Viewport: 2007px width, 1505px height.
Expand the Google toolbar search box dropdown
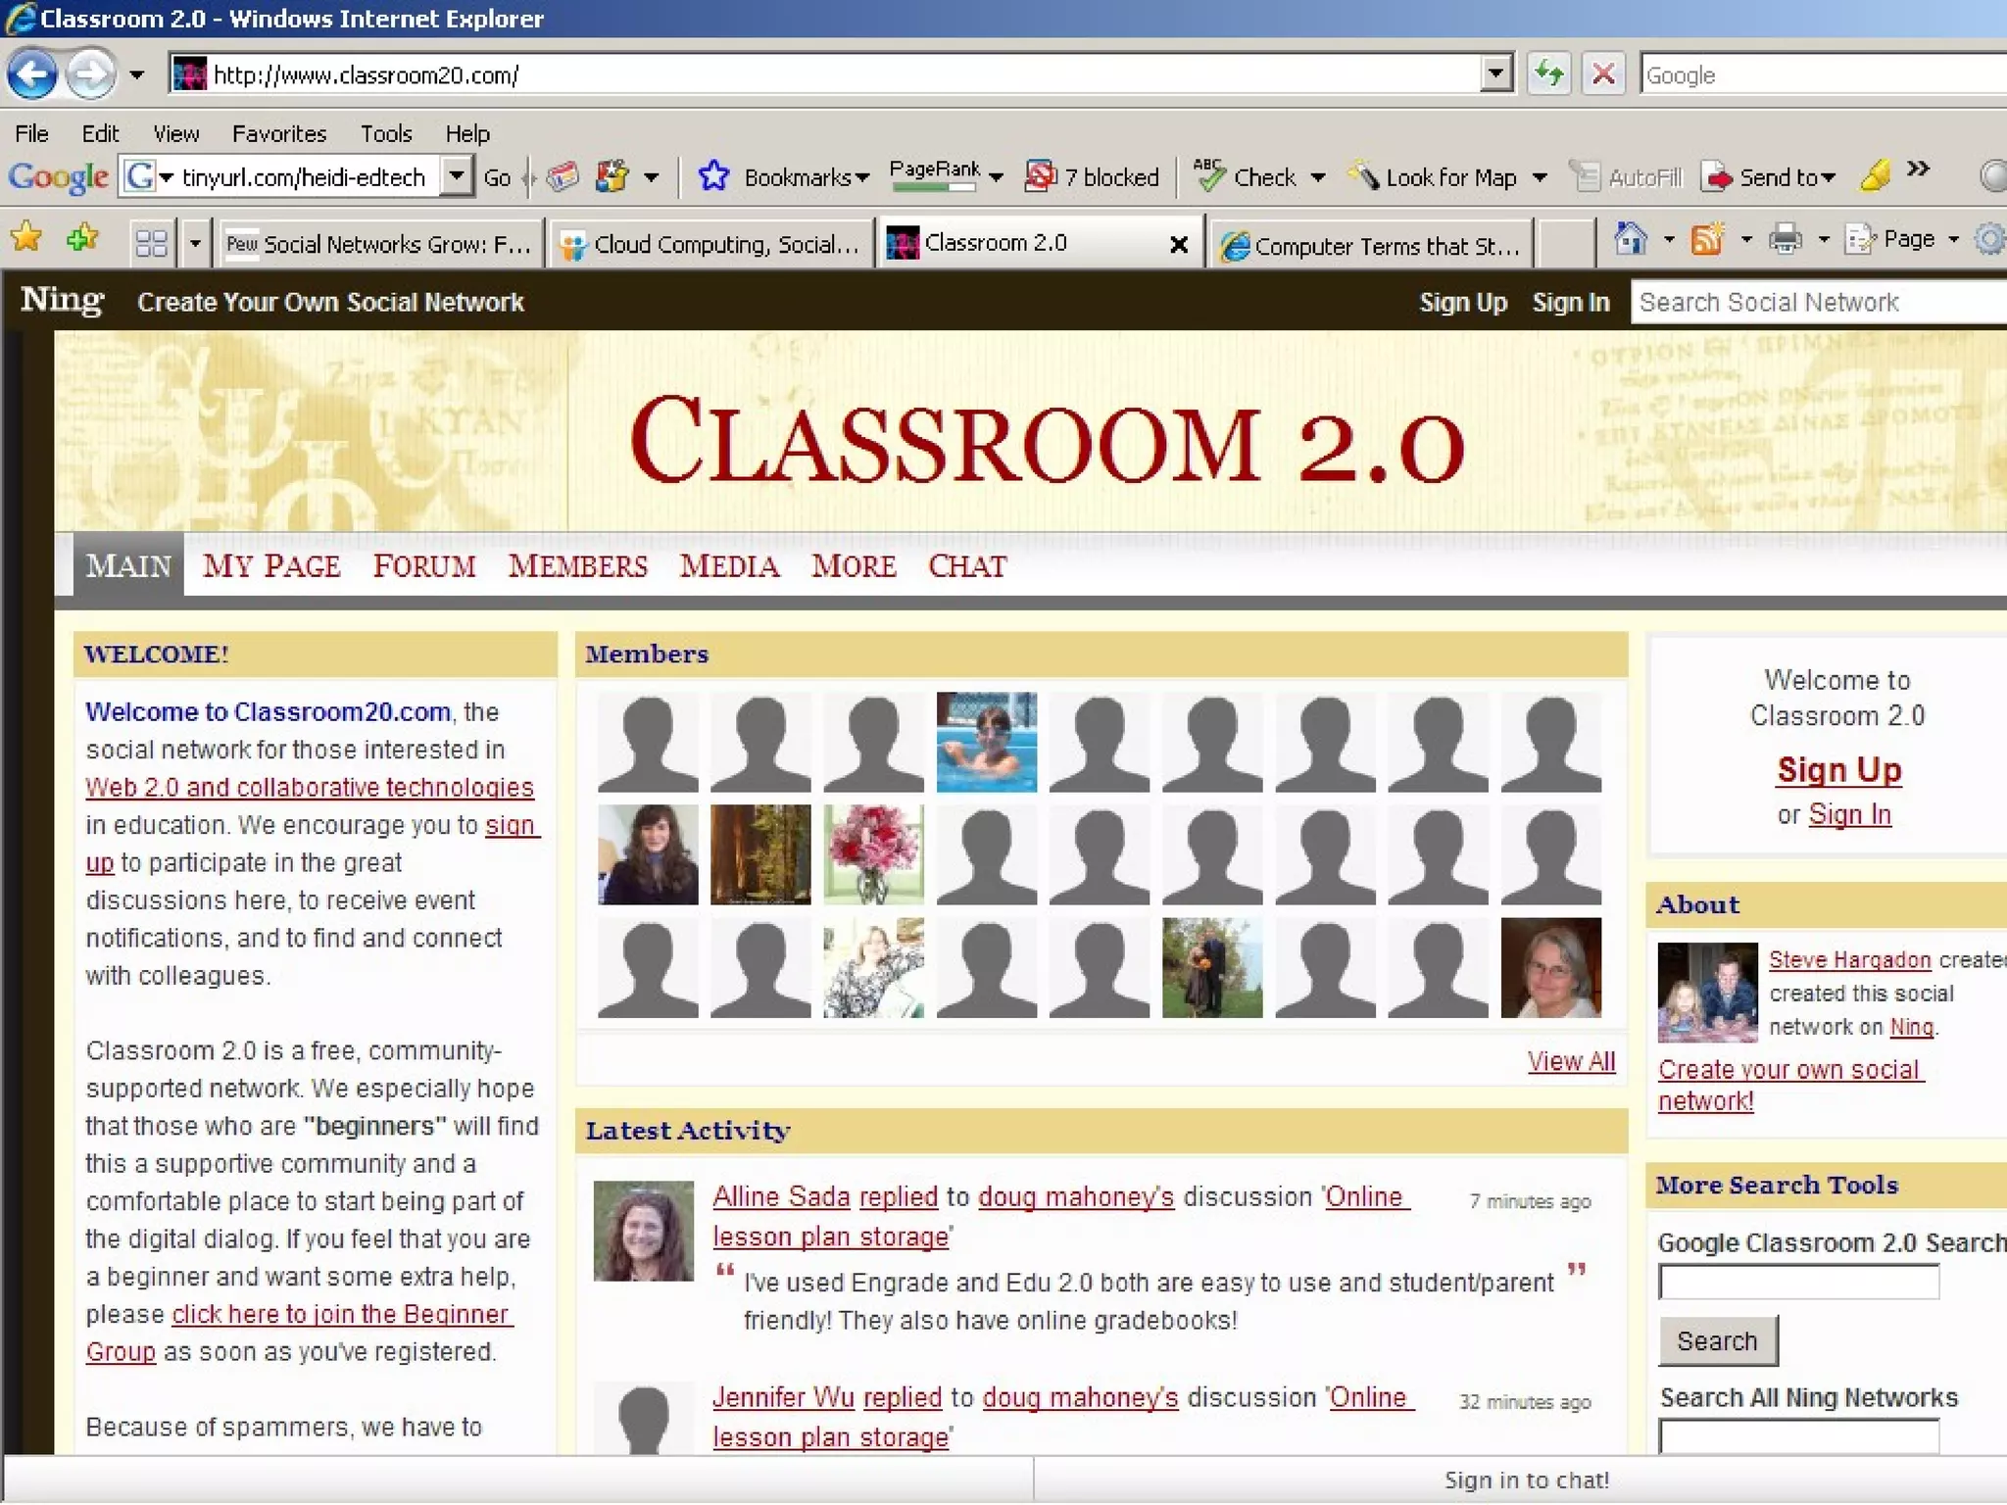[457, 177]
